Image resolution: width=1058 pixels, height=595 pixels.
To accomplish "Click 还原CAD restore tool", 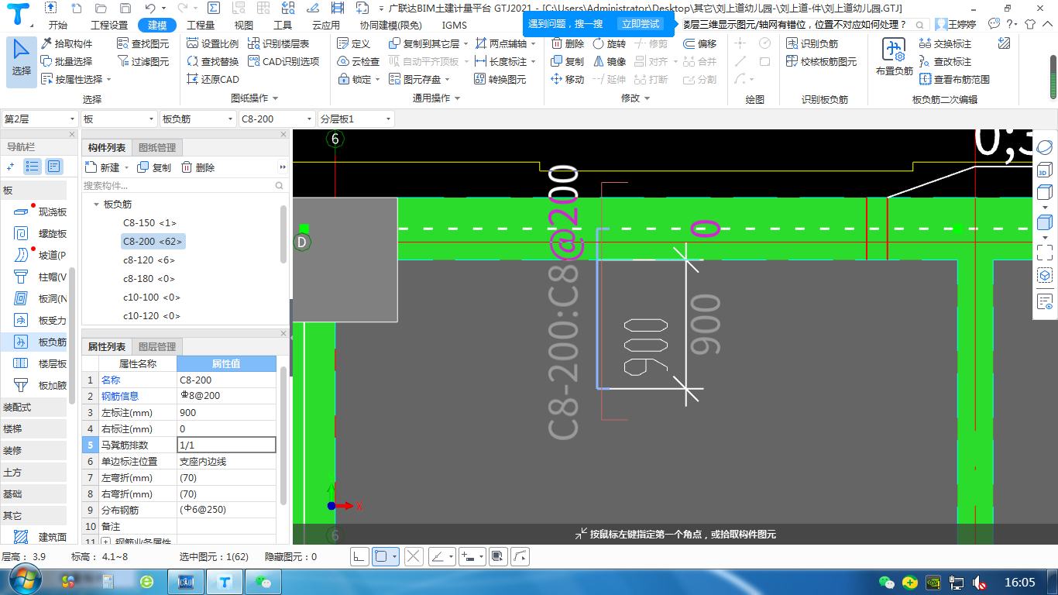I will tap(214, 79).
